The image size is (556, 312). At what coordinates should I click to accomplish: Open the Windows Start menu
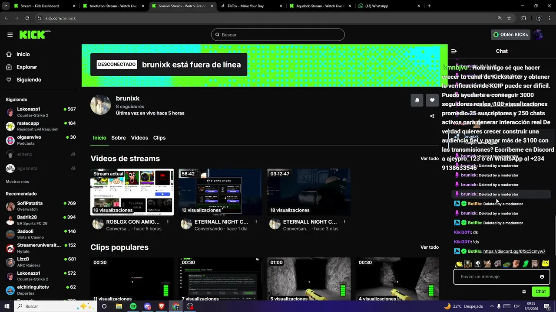pos(7,306)
